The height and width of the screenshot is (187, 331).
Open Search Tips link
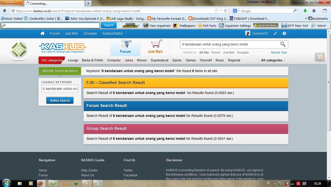(x=279, y=53)
